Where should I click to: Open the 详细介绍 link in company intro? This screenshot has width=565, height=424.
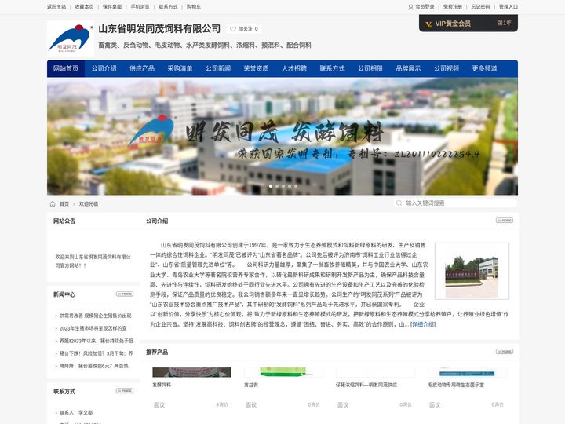point(423,324)
